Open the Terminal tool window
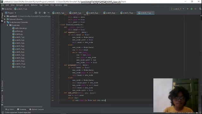This screenshot has width=202, height=114. 22,109
